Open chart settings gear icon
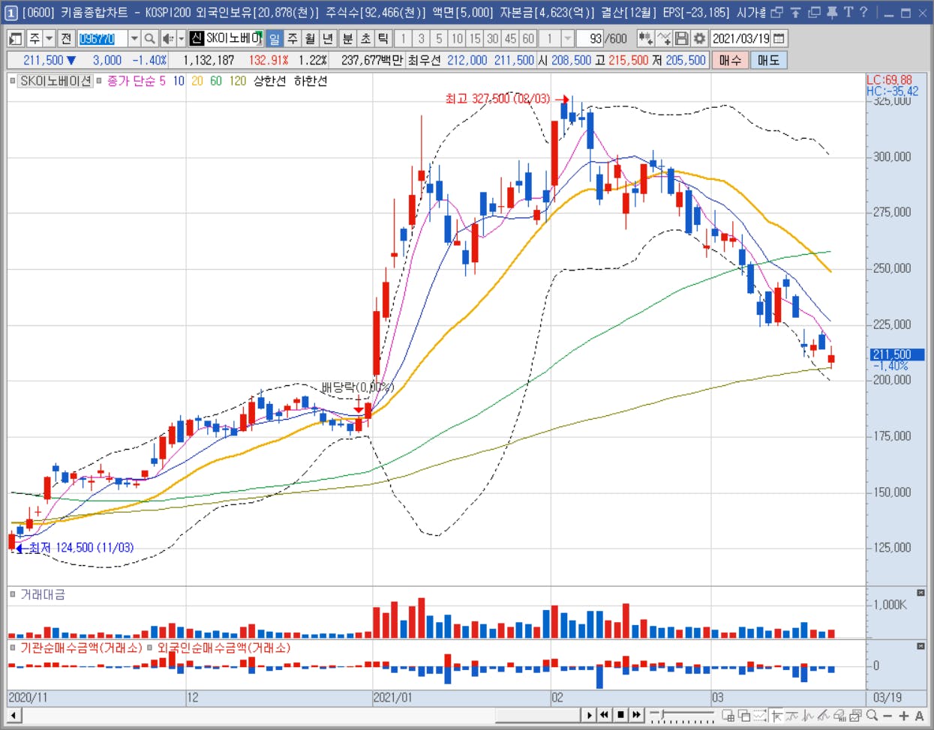934x730 pixels. click(699, 38)
